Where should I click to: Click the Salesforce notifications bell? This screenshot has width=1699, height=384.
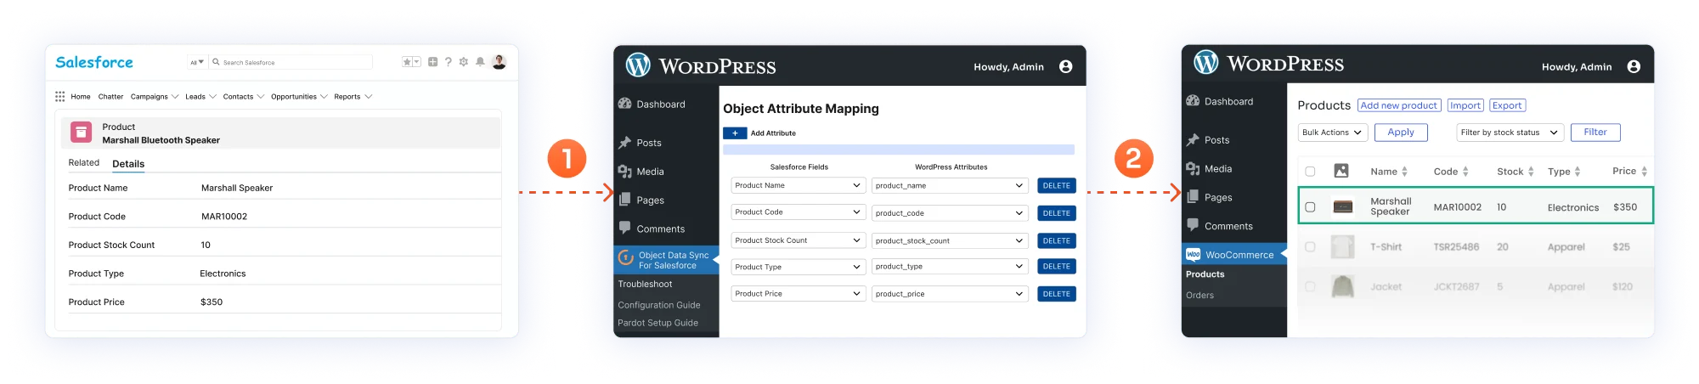(480, 62)
